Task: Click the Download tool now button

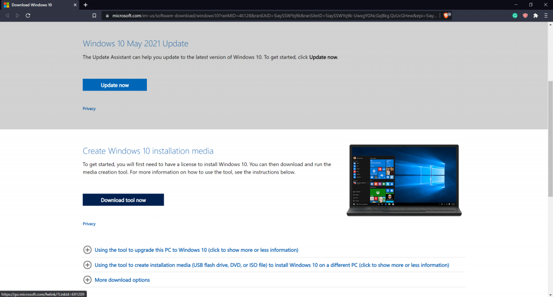Action: [x=123, y=200]
